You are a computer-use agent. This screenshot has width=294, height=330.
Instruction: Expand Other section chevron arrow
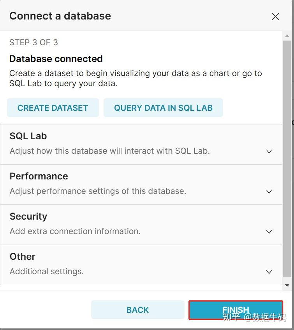tap(269, 272)
